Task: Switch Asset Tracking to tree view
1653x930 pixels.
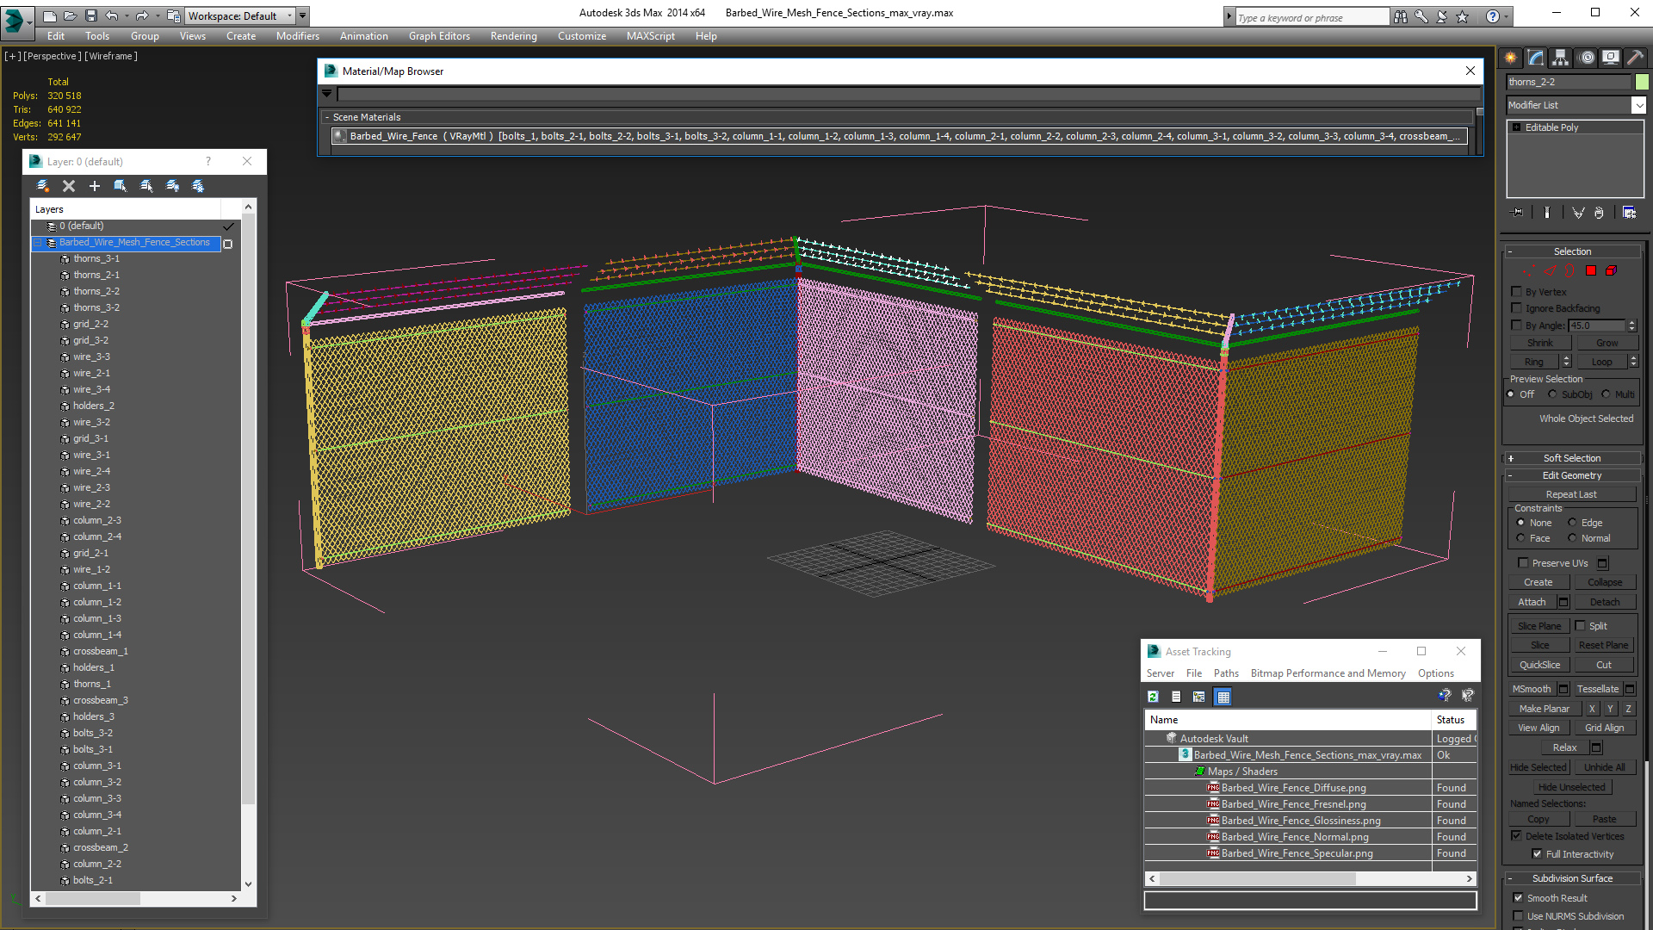Action: pyautogui.click(x=1199, y=697)
